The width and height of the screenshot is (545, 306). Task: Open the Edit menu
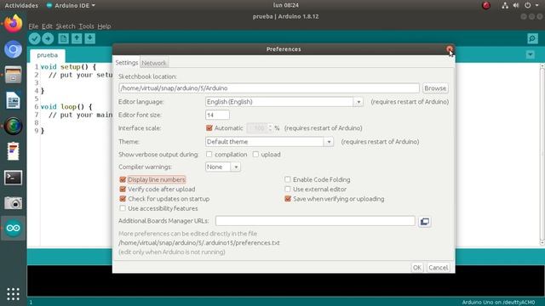(x=47, y=26)
